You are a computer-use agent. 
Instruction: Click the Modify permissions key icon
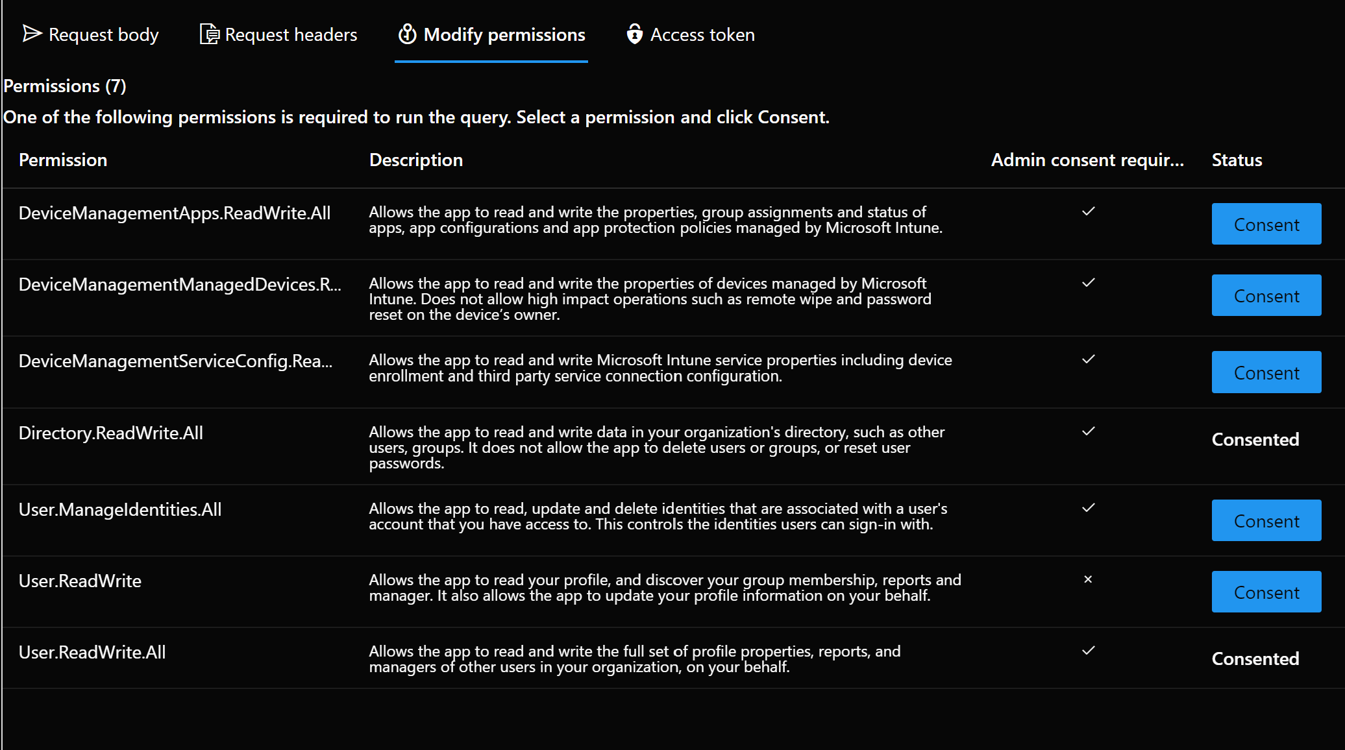[x=407, y=34]
